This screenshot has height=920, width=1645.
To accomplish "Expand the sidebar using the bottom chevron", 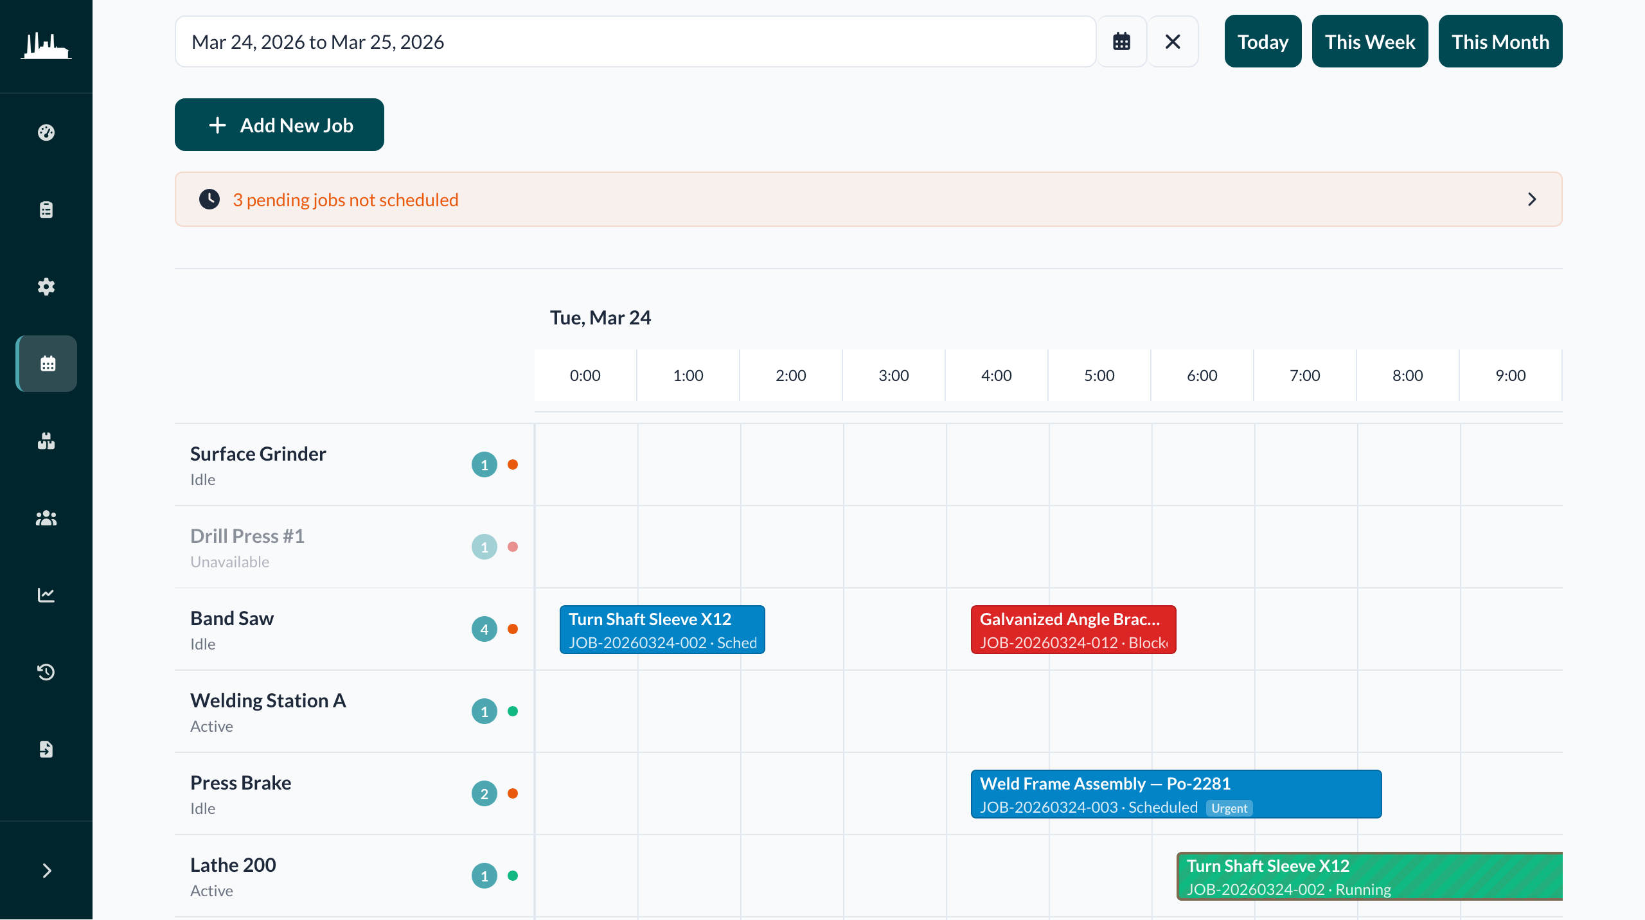I will (46, 869).
